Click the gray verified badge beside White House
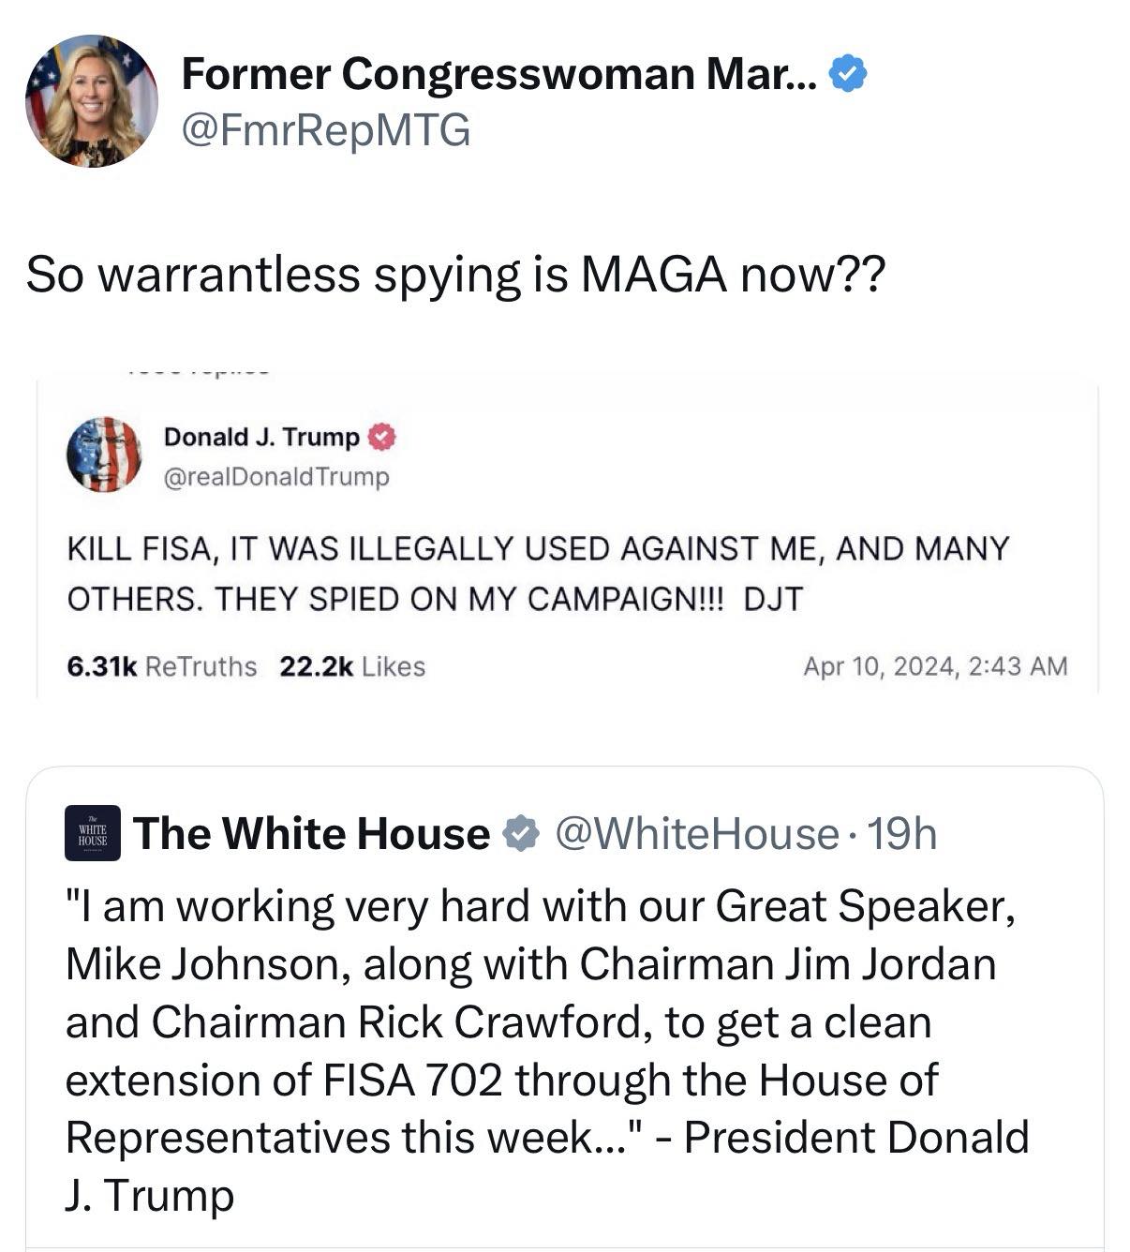 [x=520, y=833]
